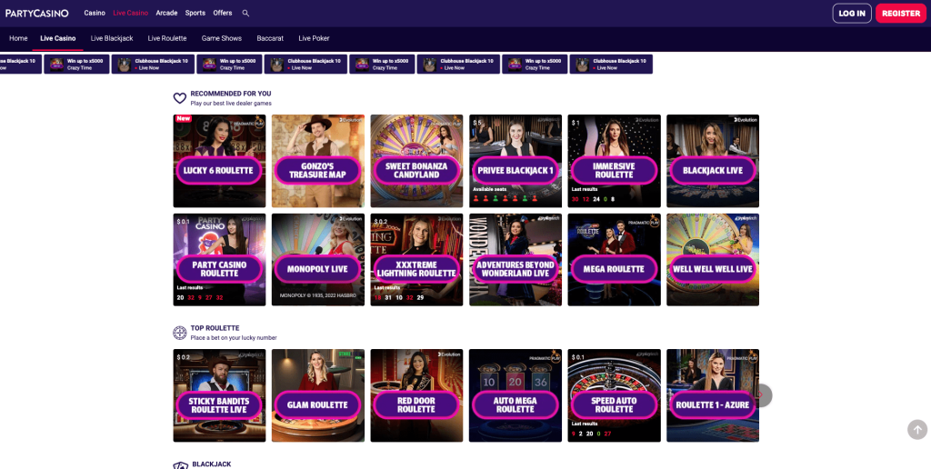931x469 pixels.
Task: Open the search magnifier icon
Action: (x=245, y=13)
